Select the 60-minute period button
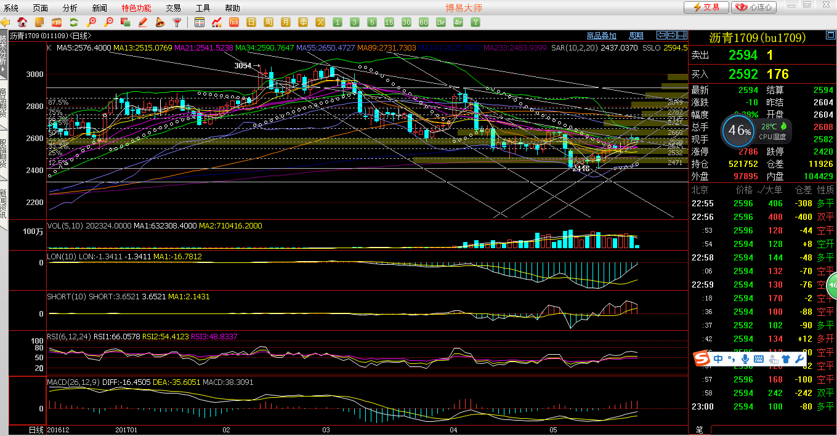The height and width of the screenshot is (436, 837). pyautogui.click(x=424, y=22)
